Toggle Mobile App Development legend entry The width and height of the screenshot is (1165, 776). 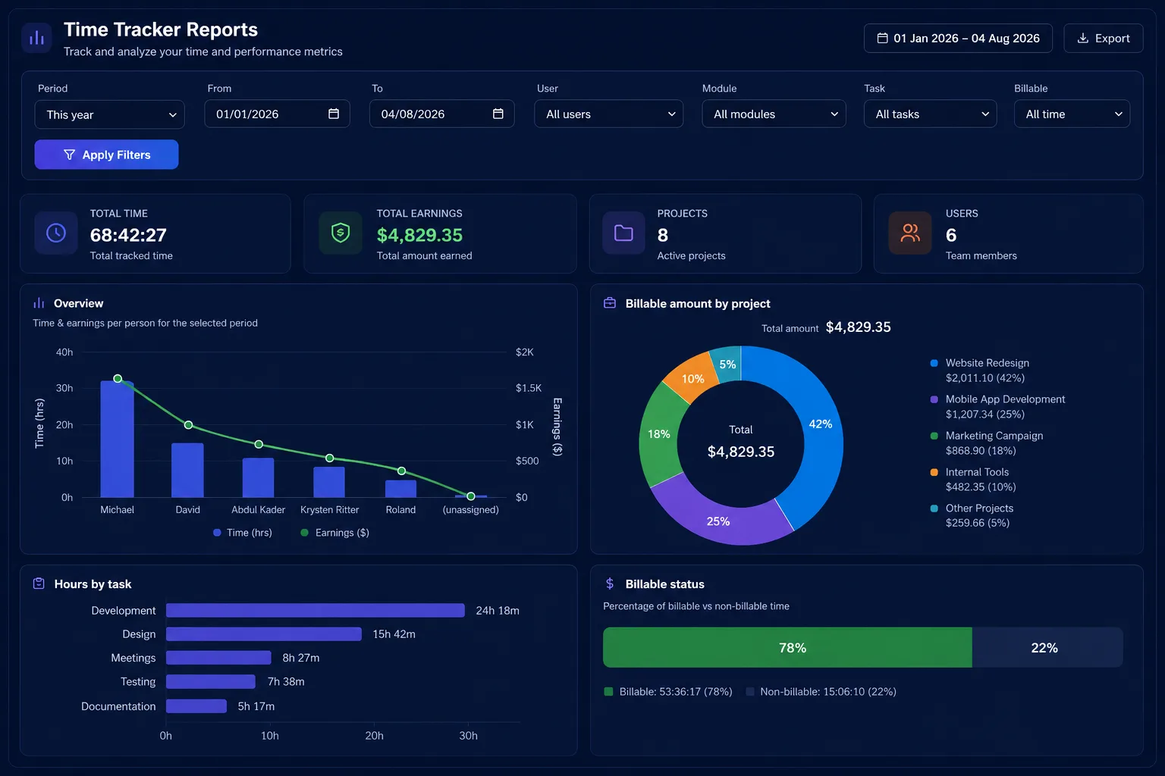[x=998, y=407]
